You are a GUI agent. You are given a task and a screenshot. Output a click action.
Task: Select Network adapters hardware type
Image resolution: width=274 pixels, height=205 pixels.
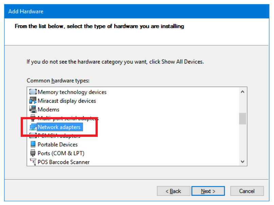59,127
